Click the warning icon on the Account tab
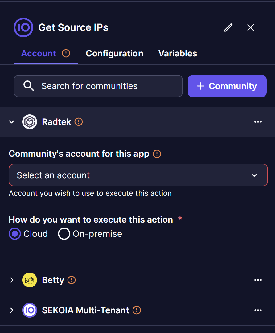Image resolution: width=275 pixels, height=333 pixels. pyautogui.click(x=66, y=53)
